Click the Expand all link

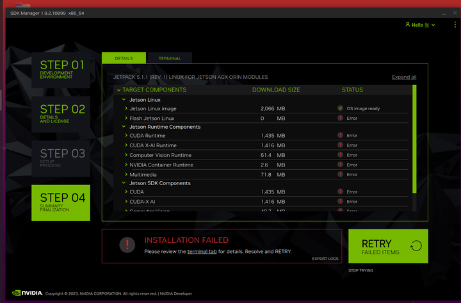point(404,77)
